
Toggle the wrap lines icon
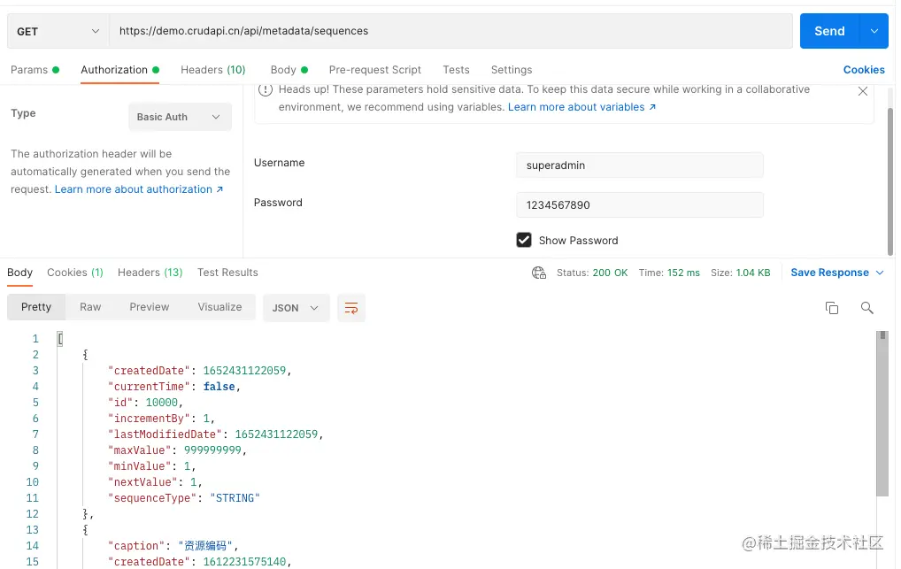click(351, 307)
